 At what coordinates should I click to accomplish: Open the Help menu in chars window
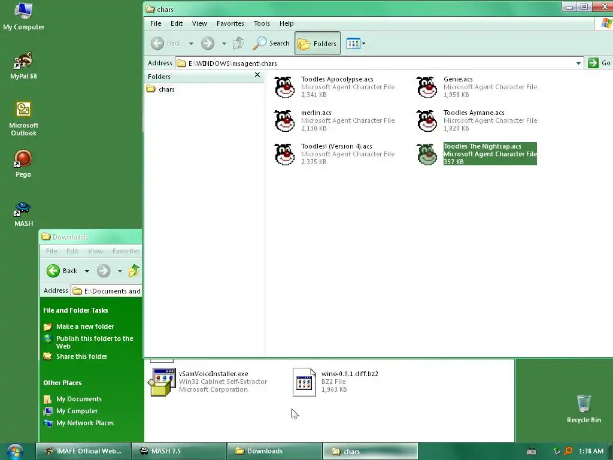(x=287, y=23)
